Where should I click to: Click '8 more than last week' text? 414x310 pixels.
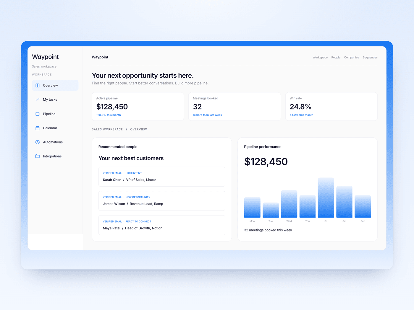(207, 115)
